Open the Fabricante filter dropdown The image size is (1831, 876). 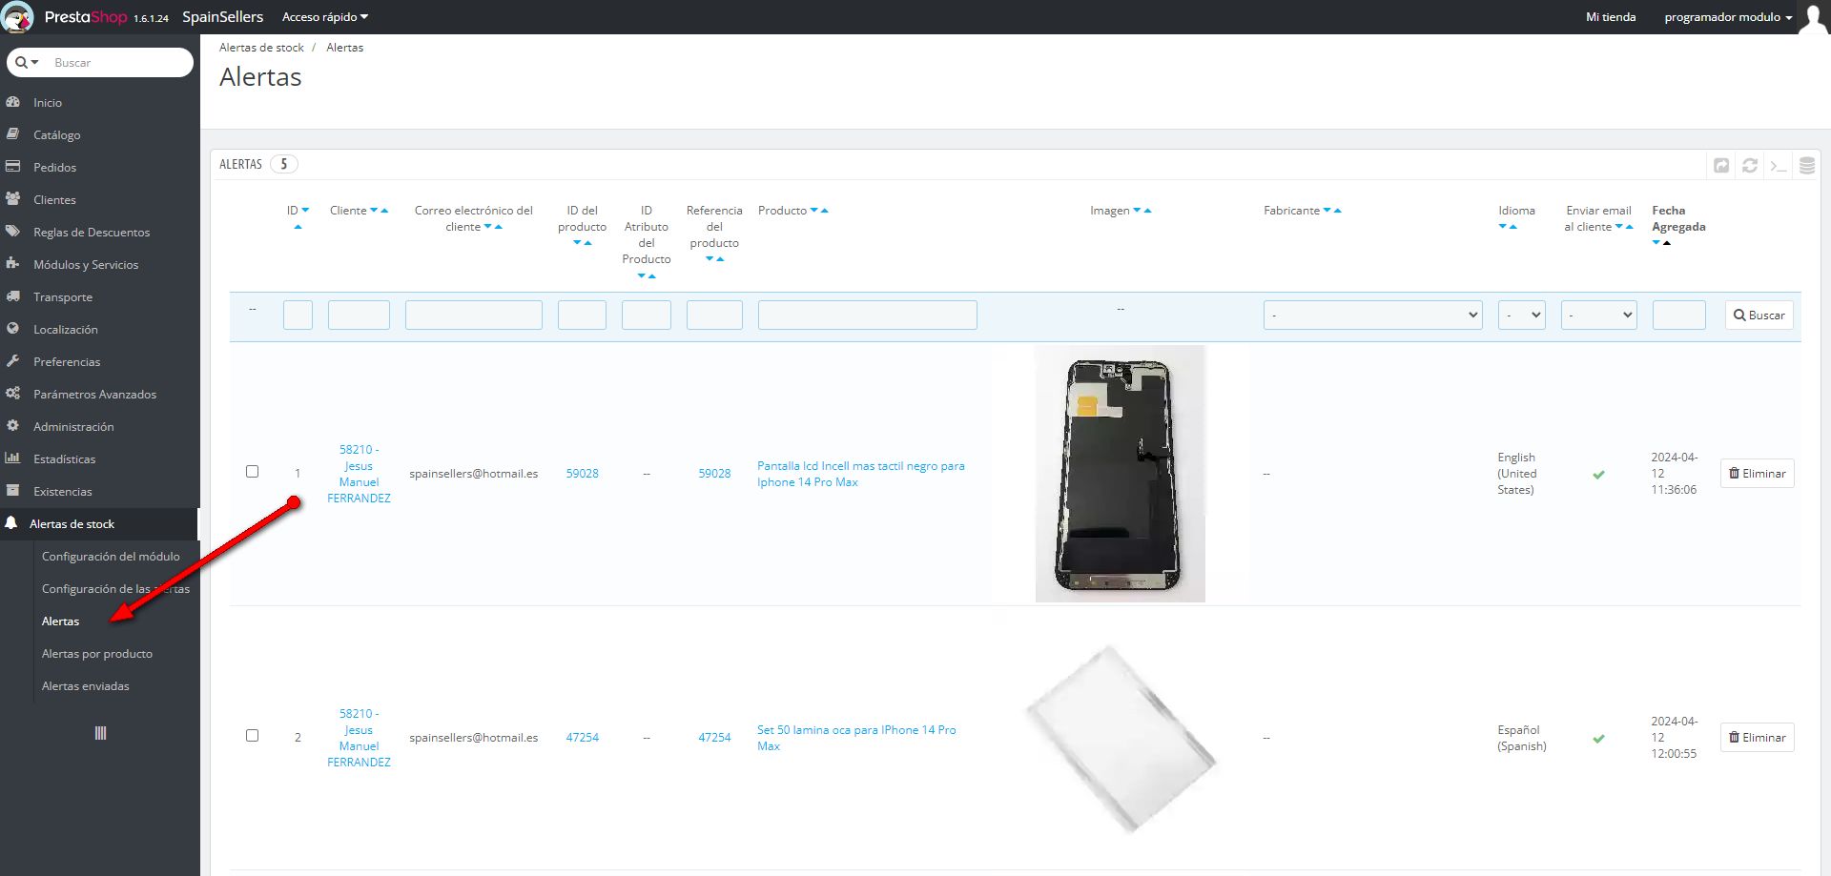click(x=1372, y=316)
